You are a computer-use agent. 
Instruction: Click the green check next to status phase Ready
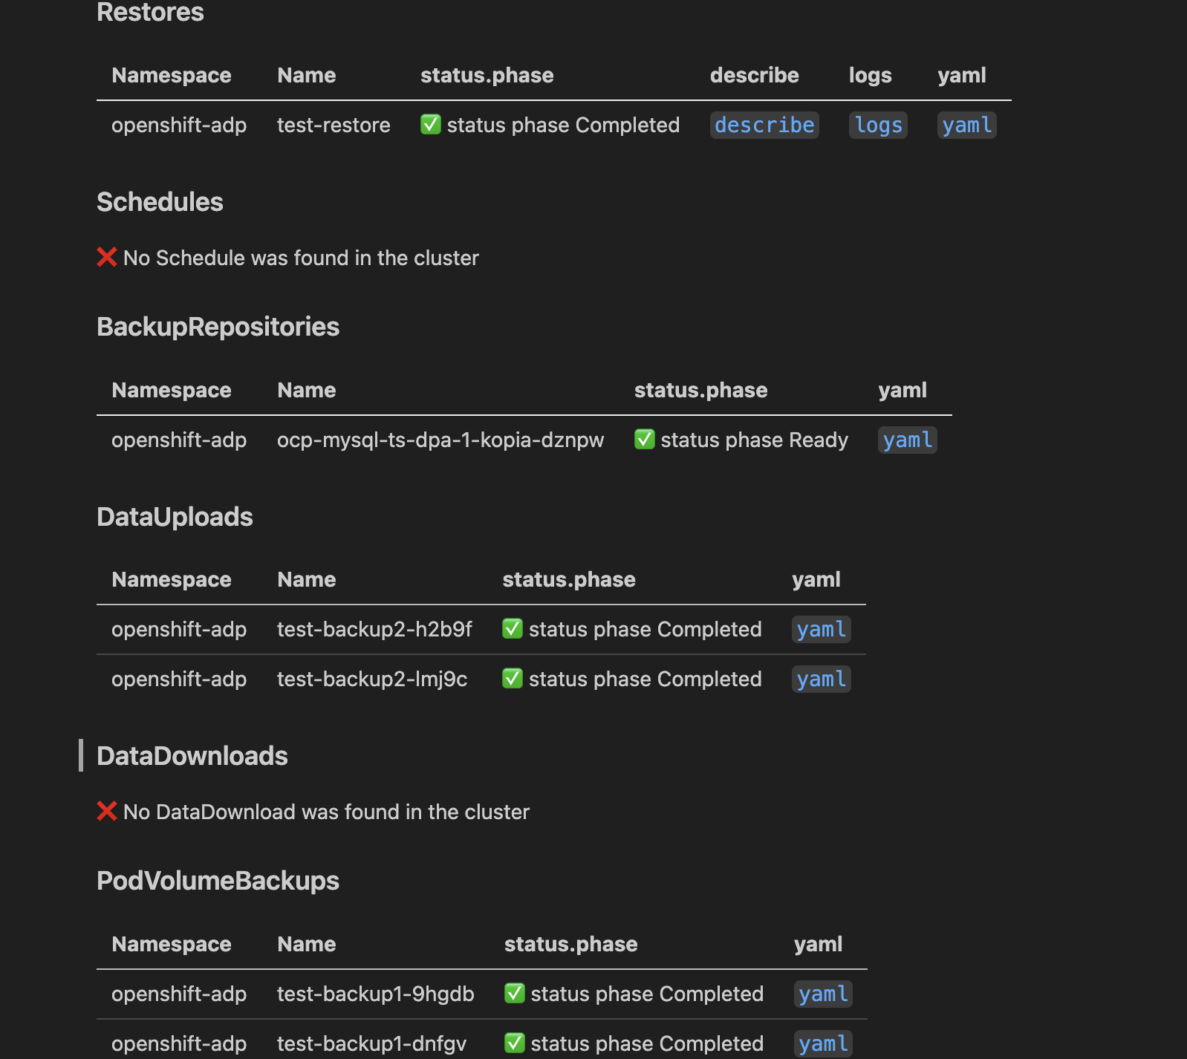click(645, 439)
